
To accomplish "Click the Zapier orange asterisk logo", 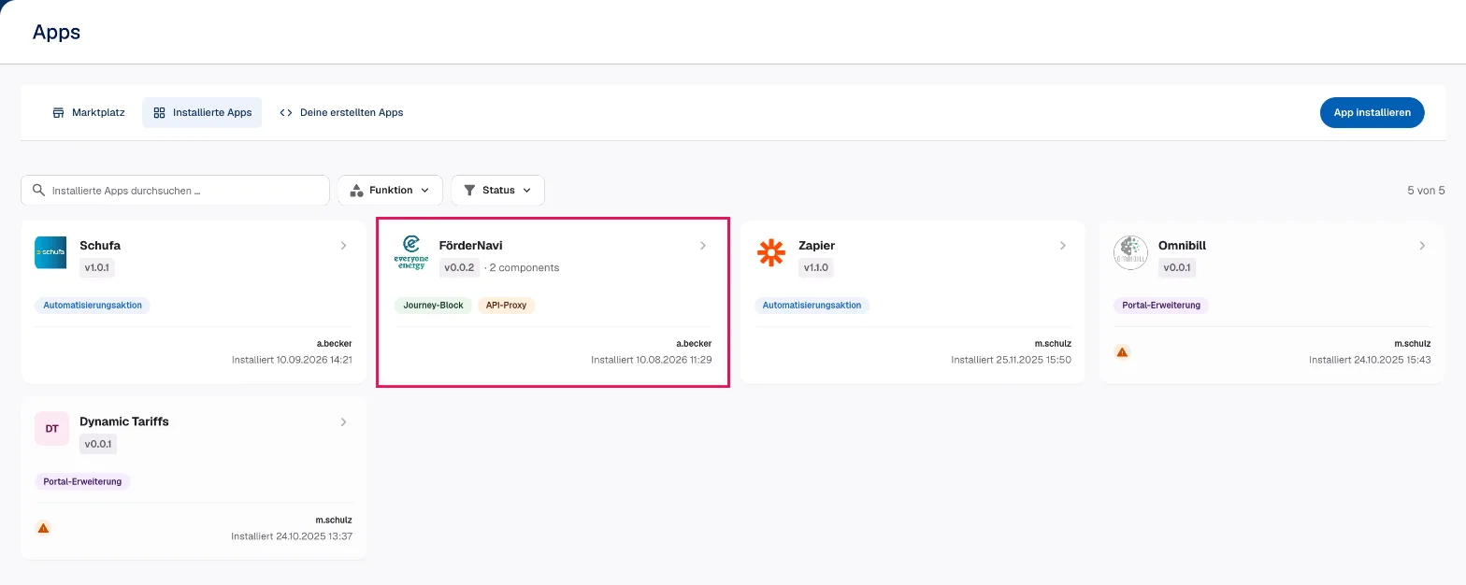I will (770, 252).
